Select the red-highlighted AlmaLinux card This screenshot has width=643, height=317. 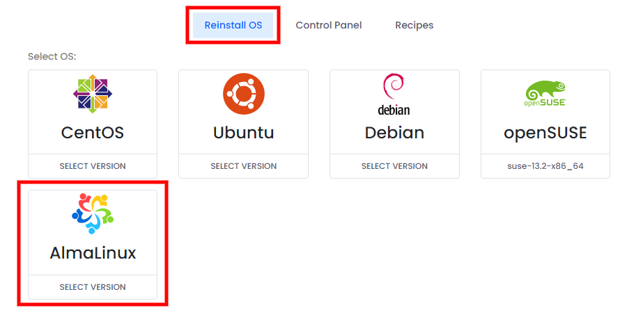pos(93,244)
